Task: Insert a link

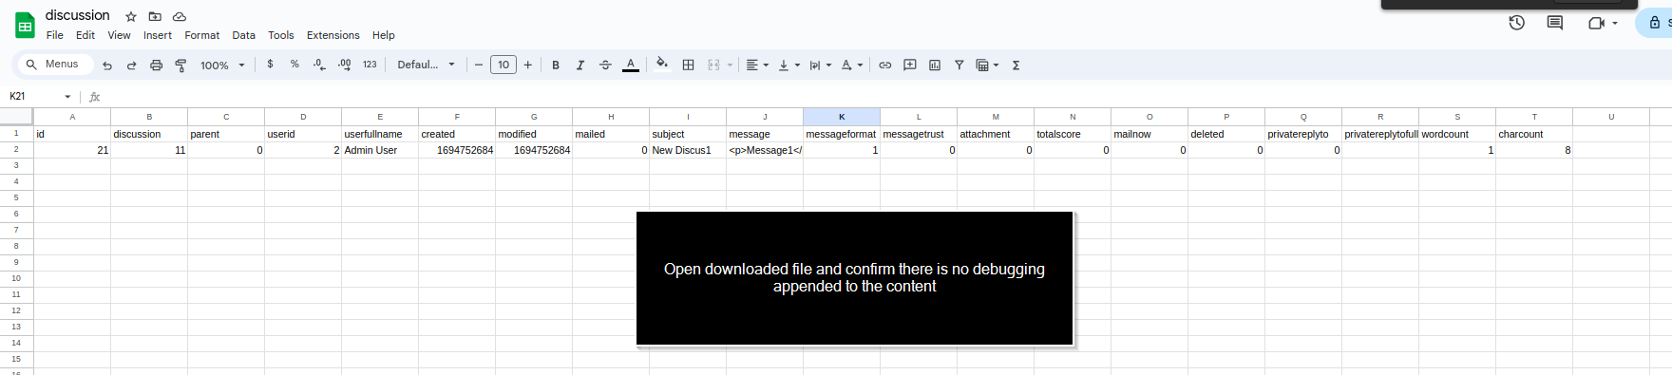Action: tap(885, 65)
